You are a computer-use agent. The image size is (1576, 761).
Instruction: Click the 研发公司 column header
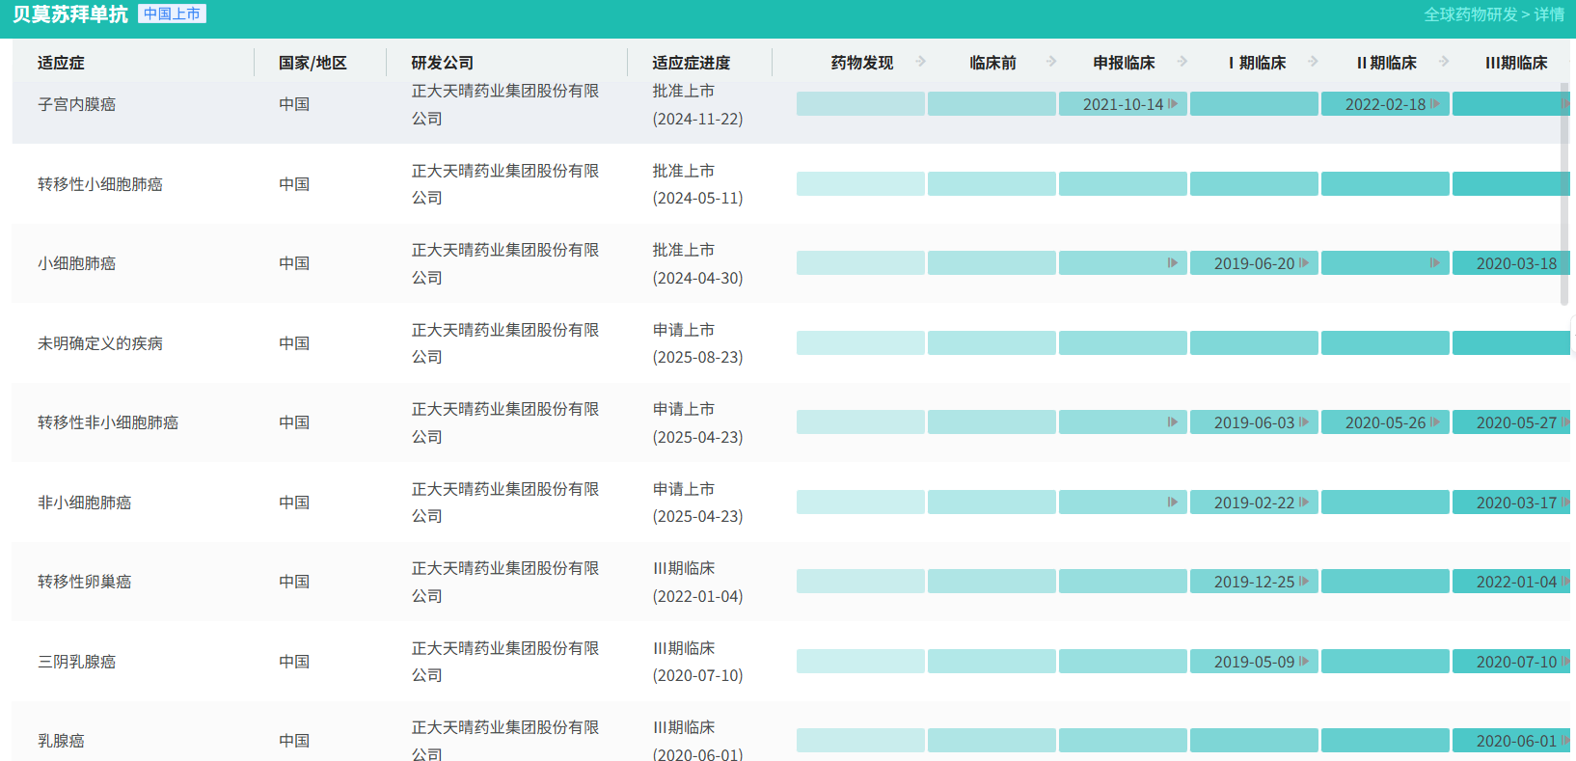tap(442, 63)
